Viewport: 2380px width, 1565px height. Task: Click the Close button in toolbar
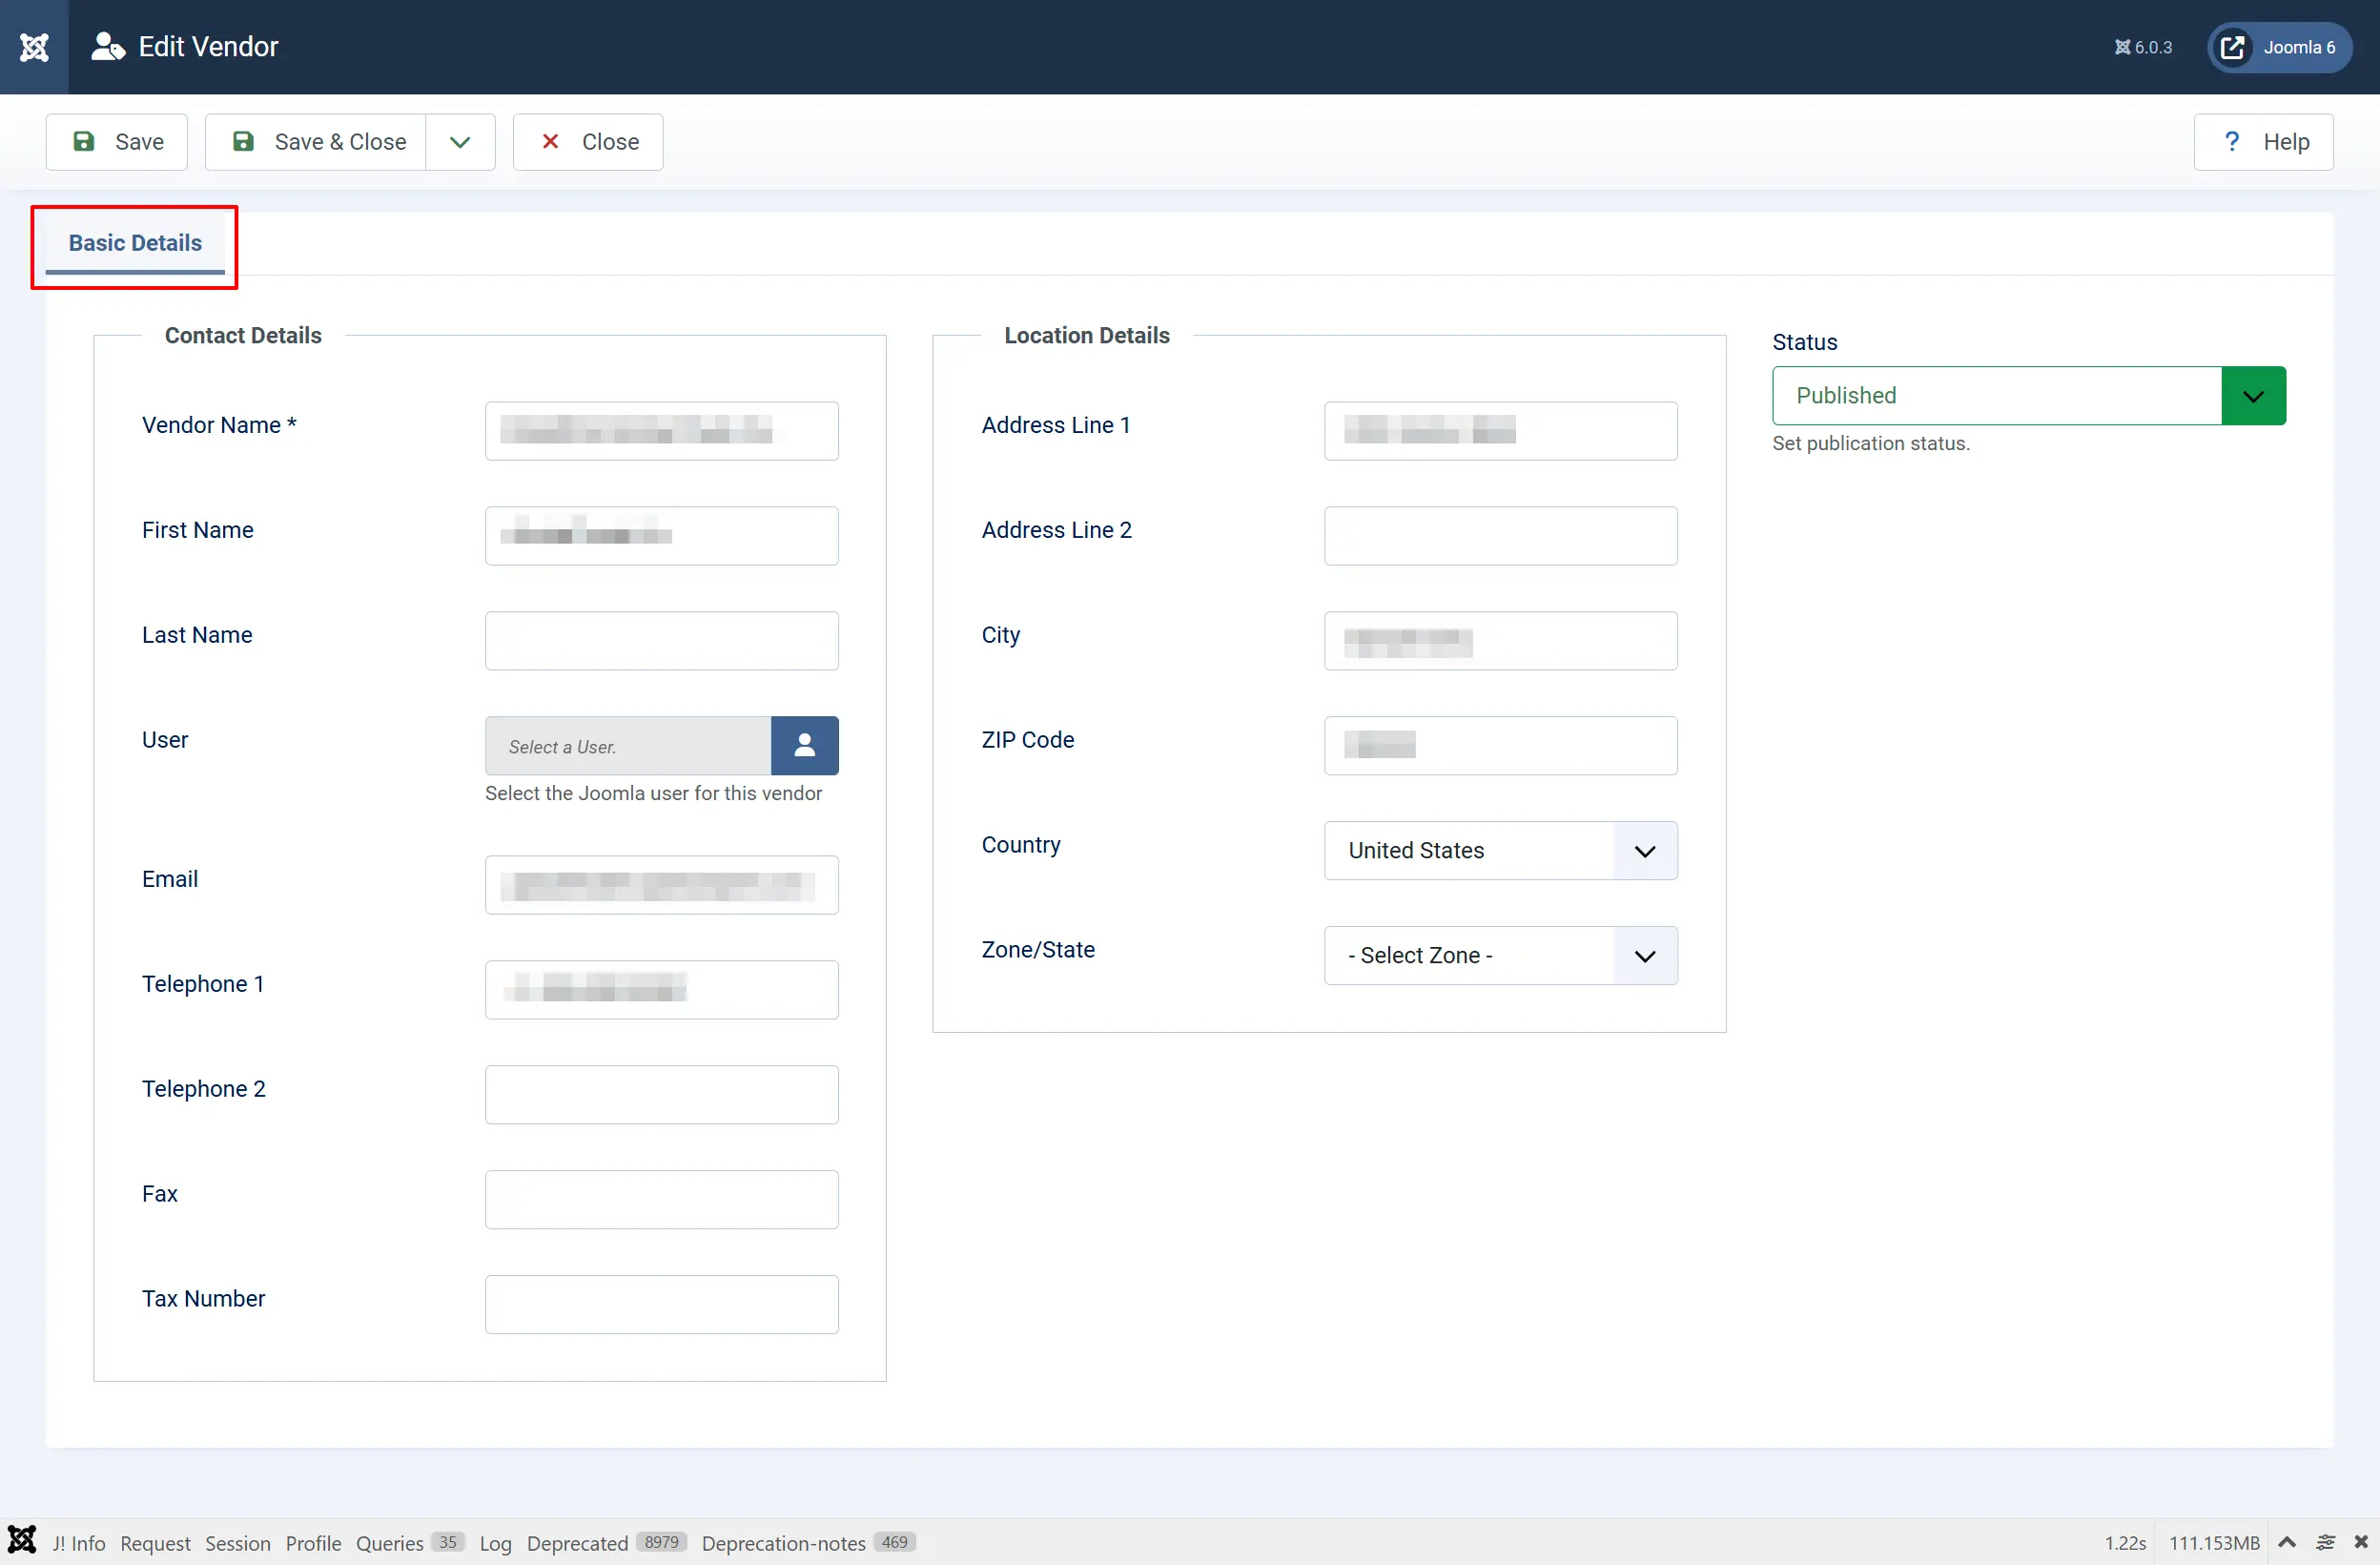tap(588, 142)
